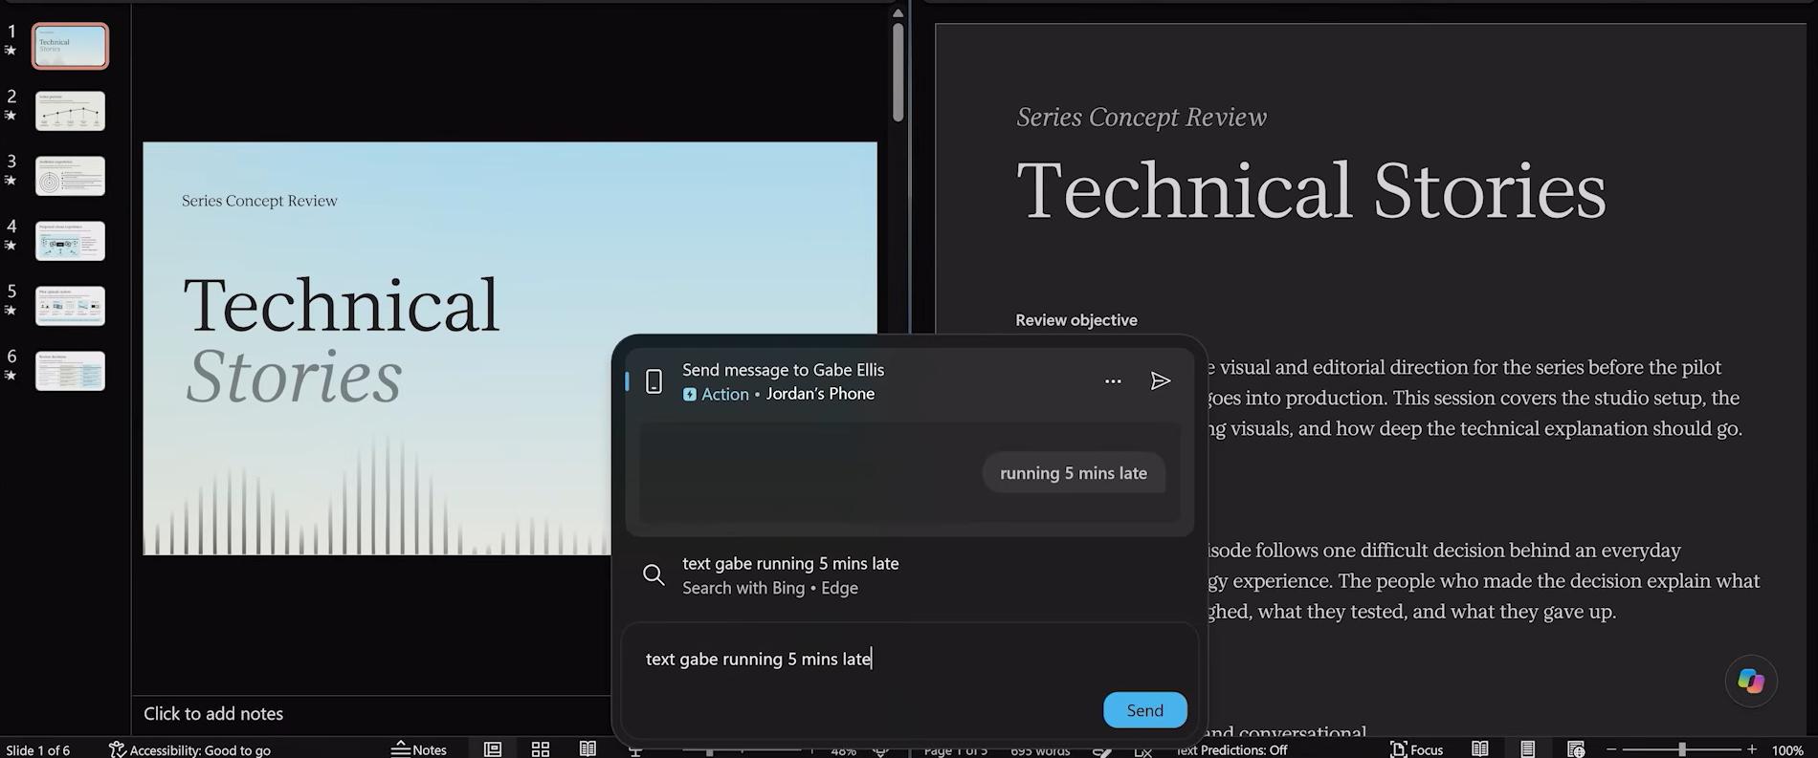Toggle Focus mode in Word

tap(1416, 749)
